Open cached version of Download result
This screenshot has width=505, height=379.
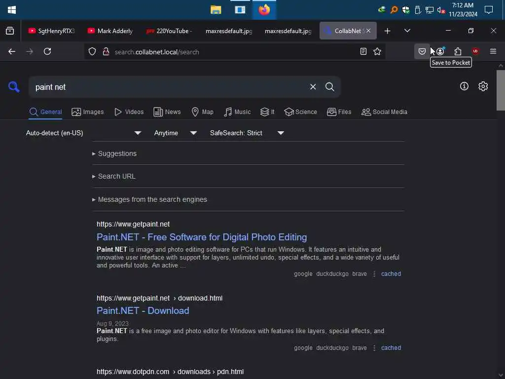(x=391, y=348)
